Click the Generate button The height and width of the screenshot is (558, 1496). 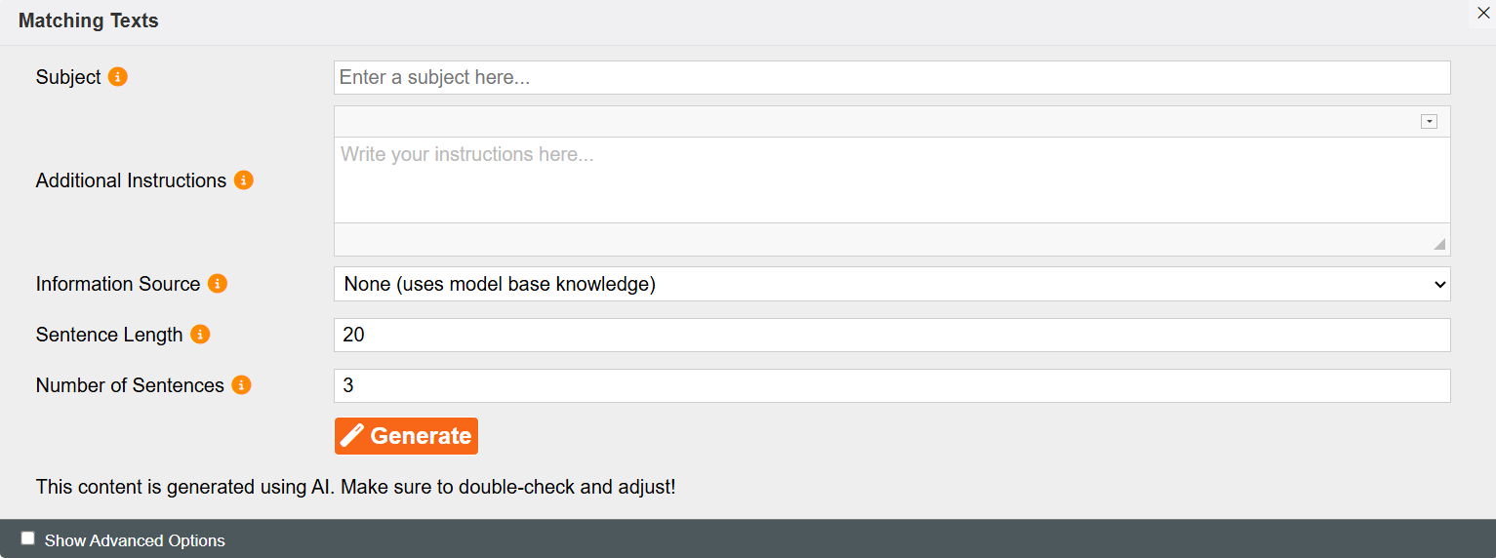pyautogui.click(x=406, y=436)
